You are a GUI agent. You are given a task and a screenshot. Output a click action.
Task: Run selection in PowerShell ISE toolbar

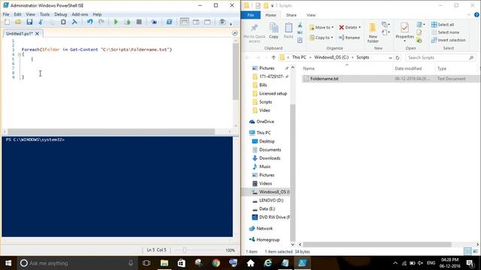[127, 22]
